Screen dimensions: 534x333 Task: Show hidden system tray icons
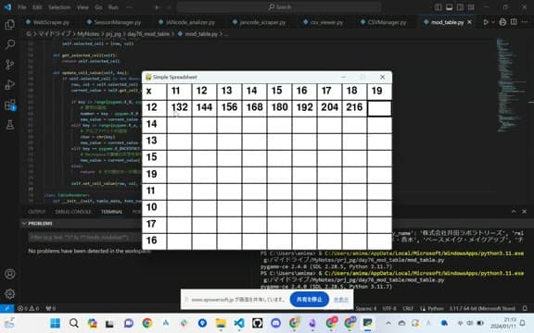click(x=388, y=323)
